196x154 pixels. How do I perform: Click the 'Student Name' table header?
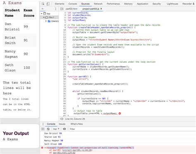tap(12, 13)
